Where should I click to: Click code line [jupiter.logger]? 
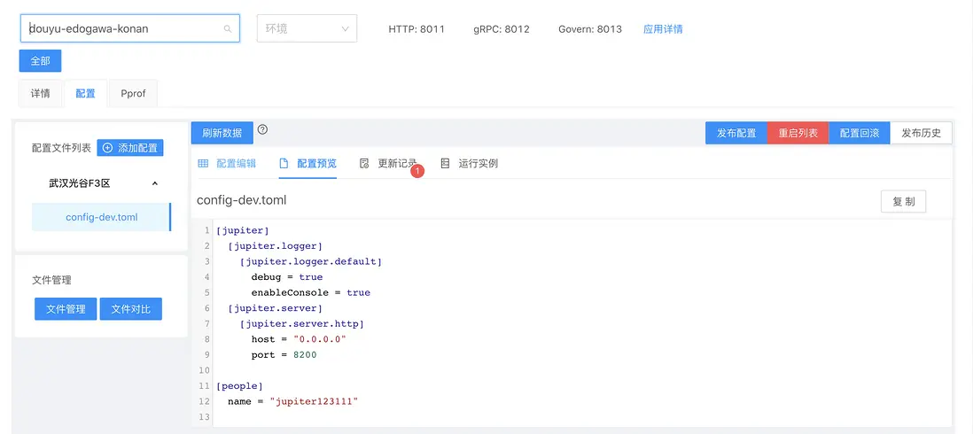point(275,246)
